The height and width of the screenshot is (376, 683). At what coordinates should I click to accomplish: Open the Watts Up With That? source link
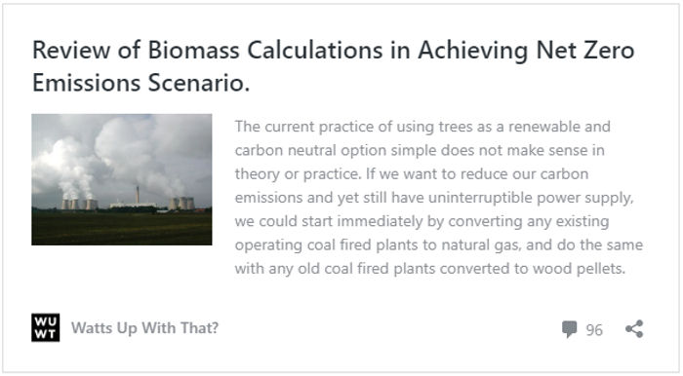point(144,327)
